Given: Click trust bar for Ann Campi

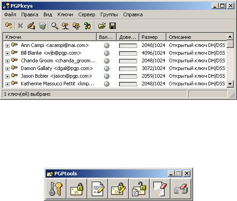Looking at the screenshot, I should [x=128, y=46].
